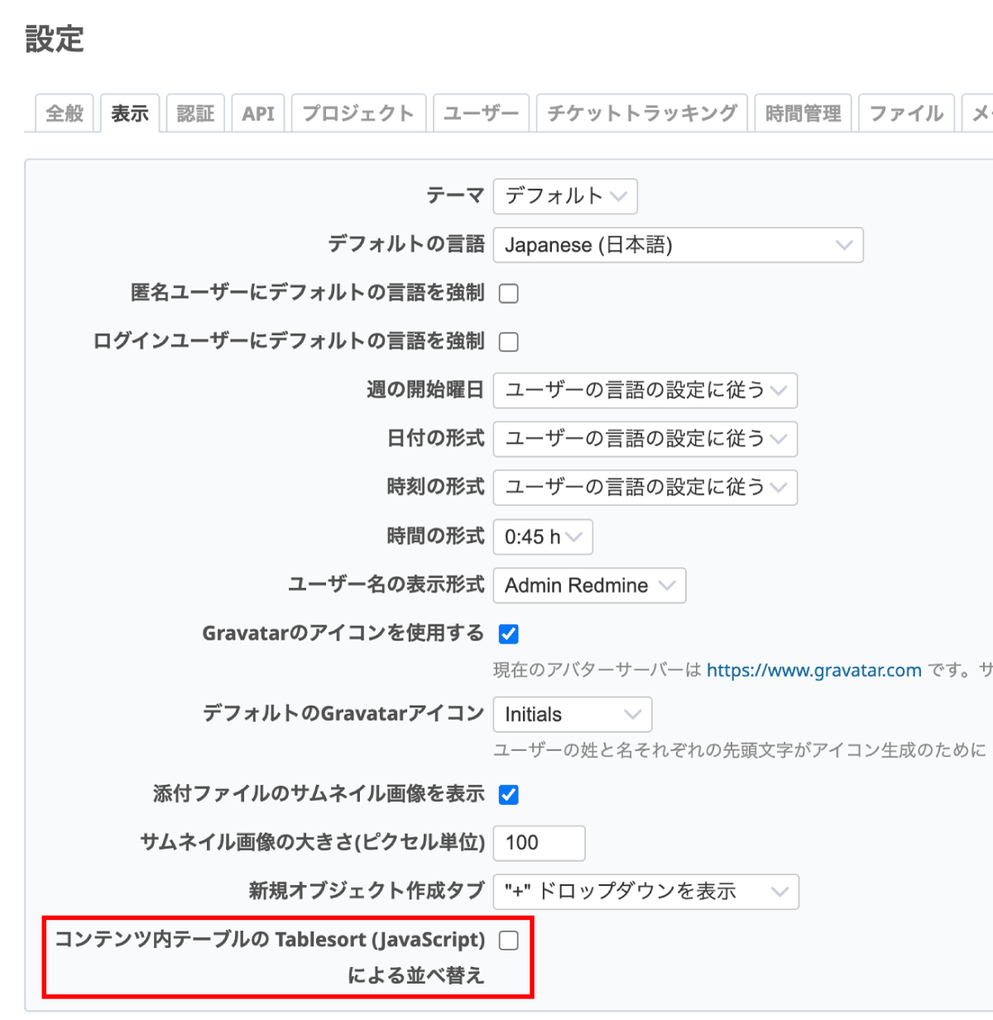Change the 時間の形式 via its dropdown
The image size is (993, 1020).
542,537
